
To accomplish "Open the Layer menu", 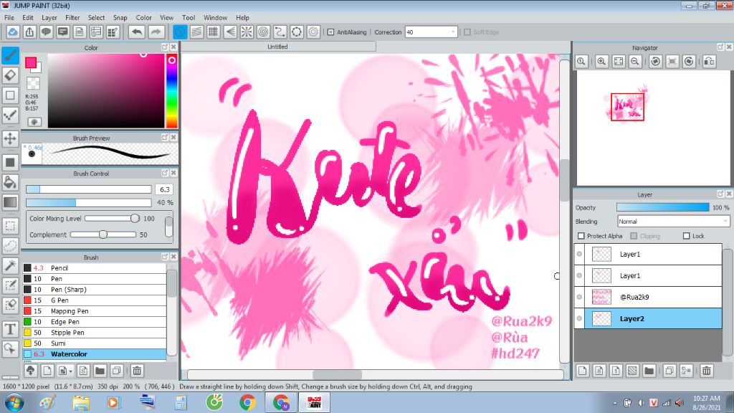I will [x=49, y=18].
